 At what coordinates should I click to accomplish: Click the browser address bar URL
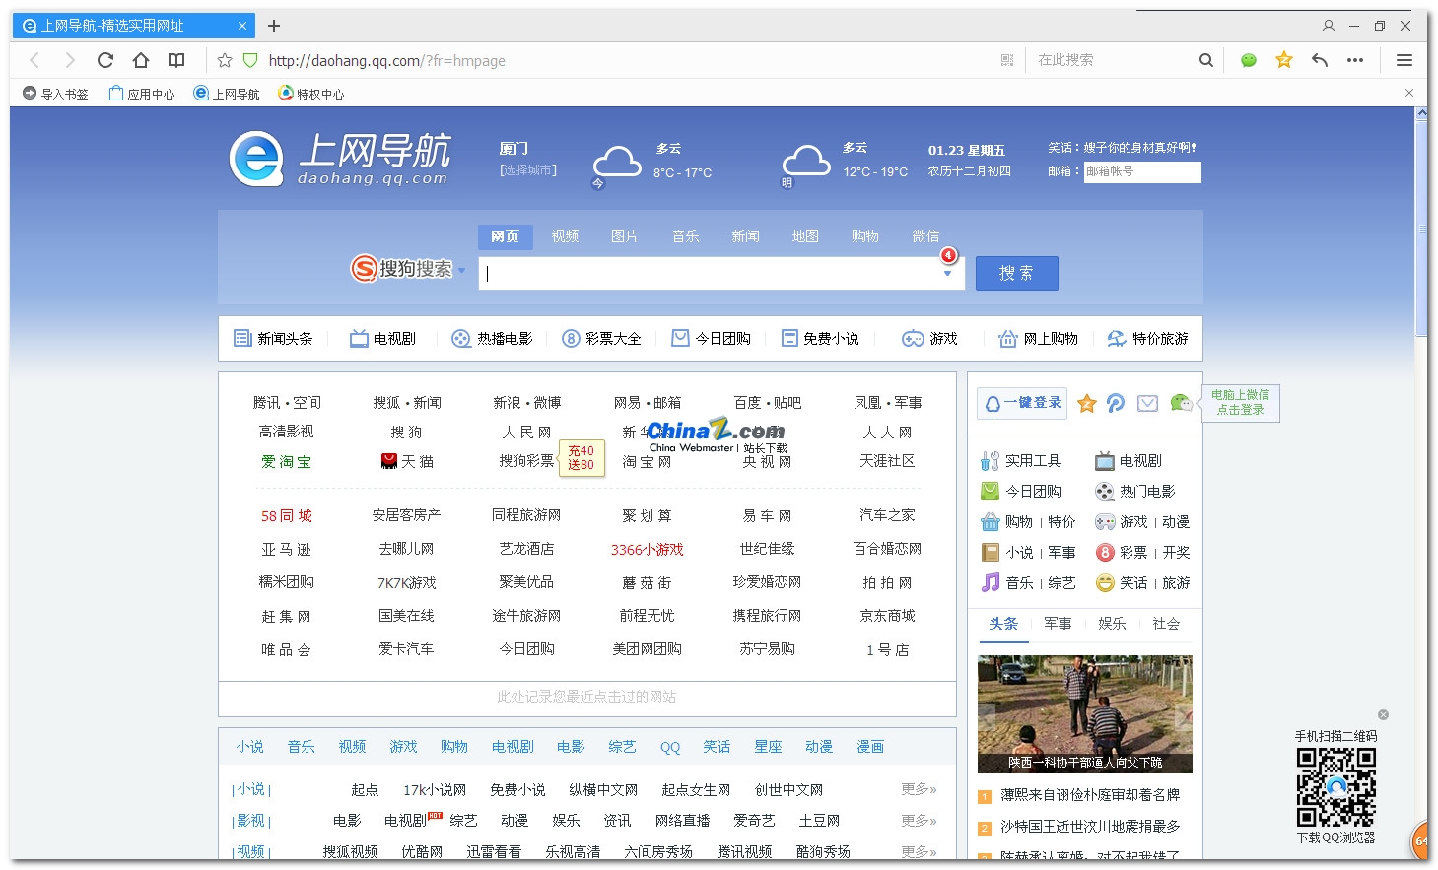point(386,61)
